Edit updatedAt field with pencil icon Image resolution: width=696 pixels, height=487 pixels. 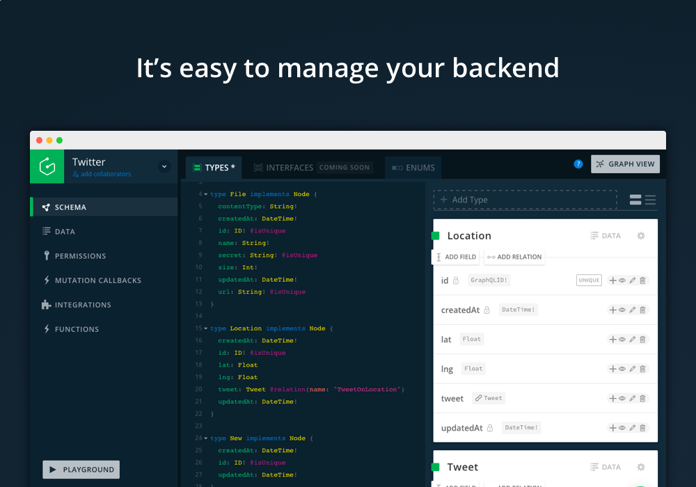[633, 428]
